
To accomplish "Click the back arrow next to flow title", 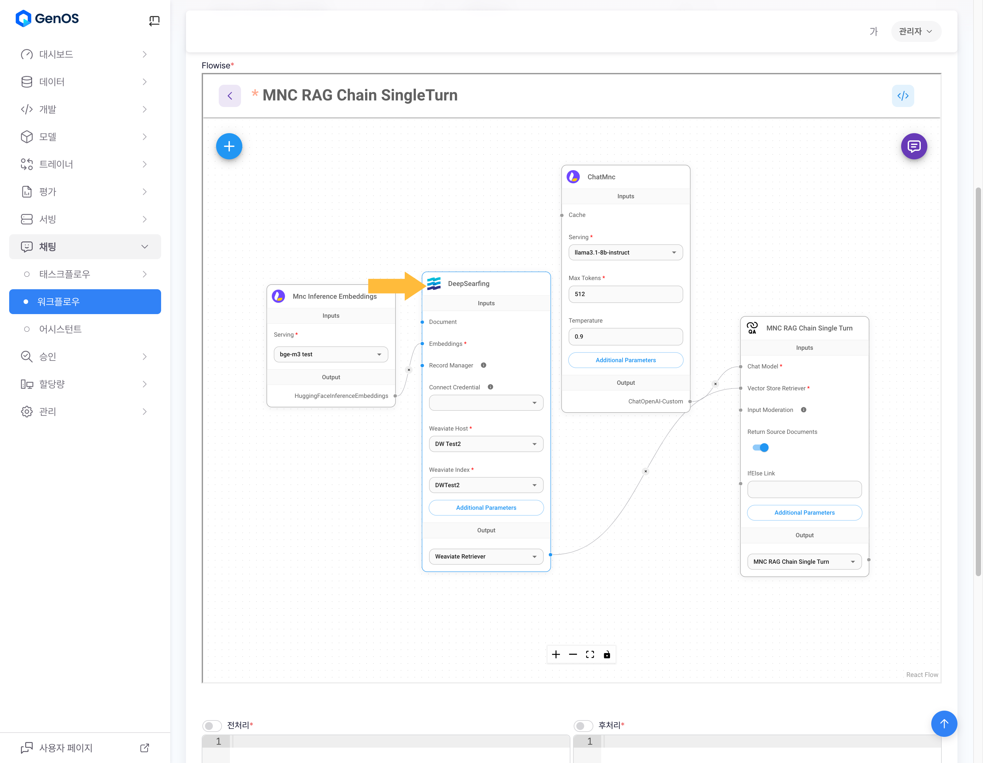I will [x=230, y=96].
